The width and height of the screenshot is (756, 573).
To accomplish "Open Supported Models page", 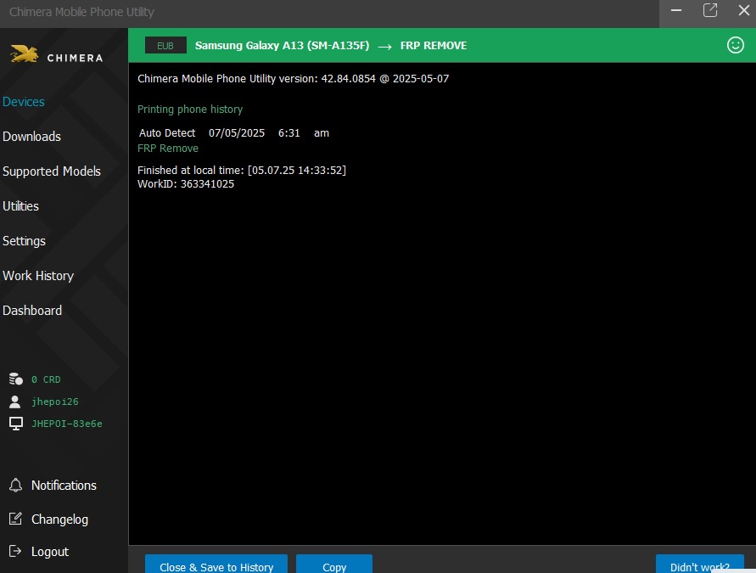I will click(x=52, y=171).
